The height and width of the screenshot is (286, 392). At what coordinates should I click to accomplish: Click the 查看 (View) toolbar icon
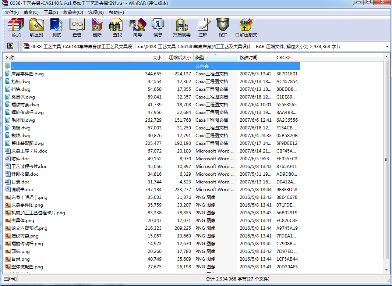coord(77,25)
